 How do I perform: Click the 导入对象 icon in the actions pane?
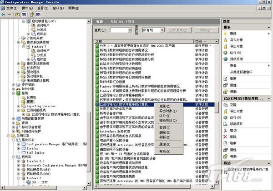[x=226, y=40]
